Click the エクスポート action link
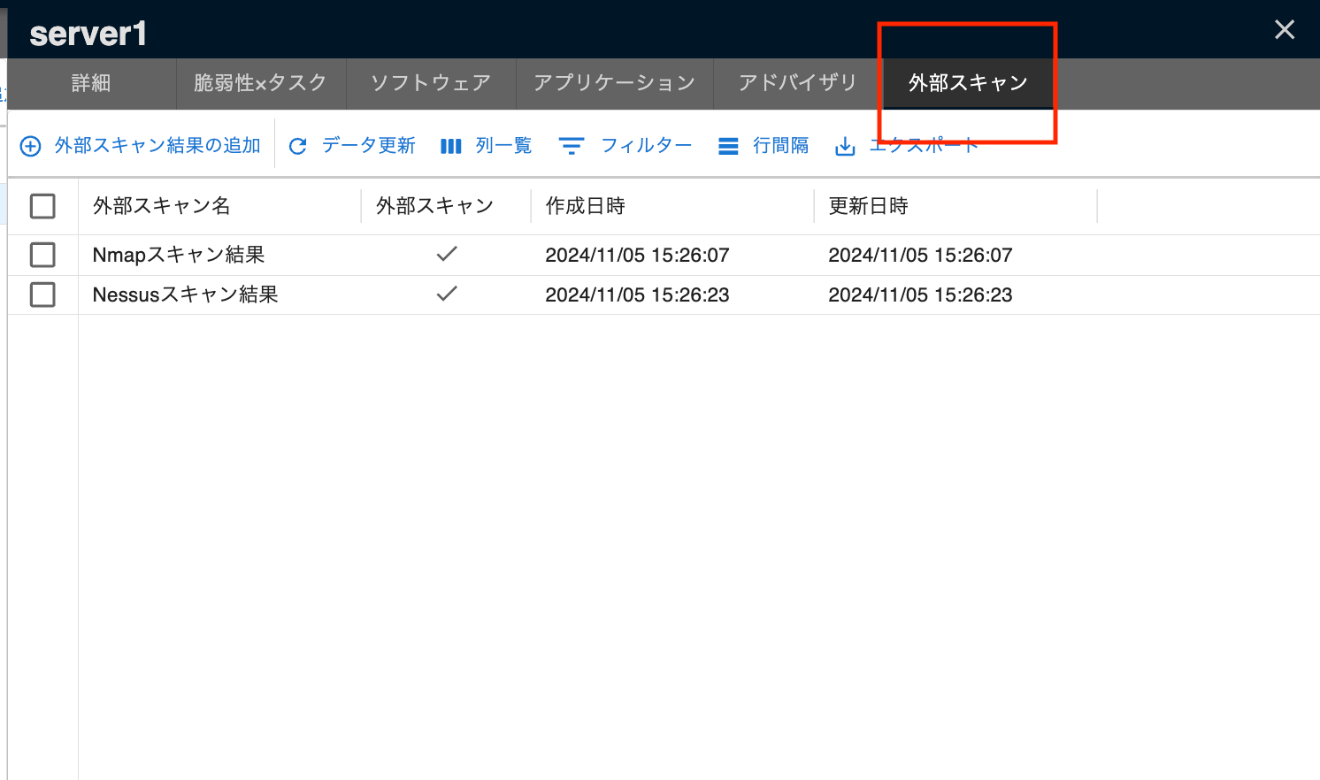Viewport: 1320px width, 780px height. tap(925, 145)
